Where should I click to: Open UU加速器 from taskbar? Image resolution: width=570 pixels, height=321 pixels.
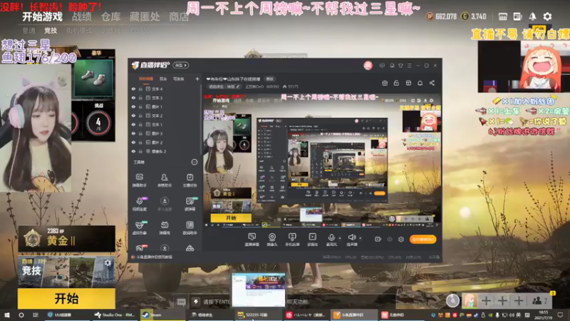[x=67, y=315]
